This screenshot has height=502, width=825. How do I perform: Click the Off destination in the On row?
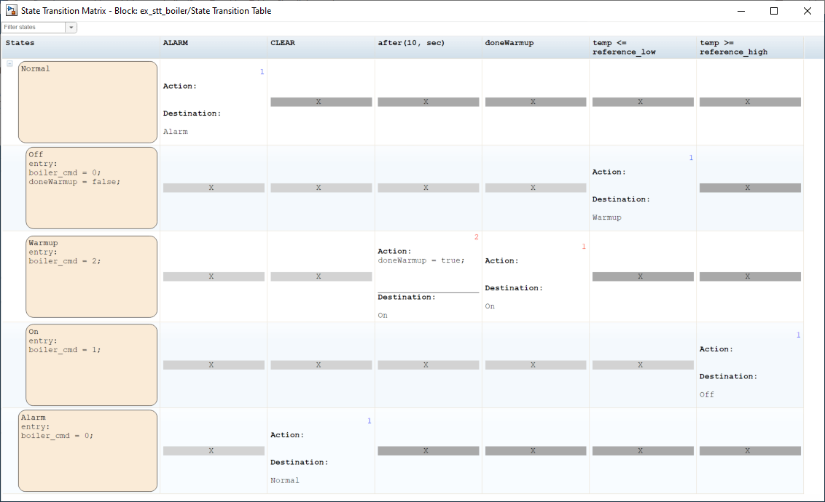tap(707, 394)
